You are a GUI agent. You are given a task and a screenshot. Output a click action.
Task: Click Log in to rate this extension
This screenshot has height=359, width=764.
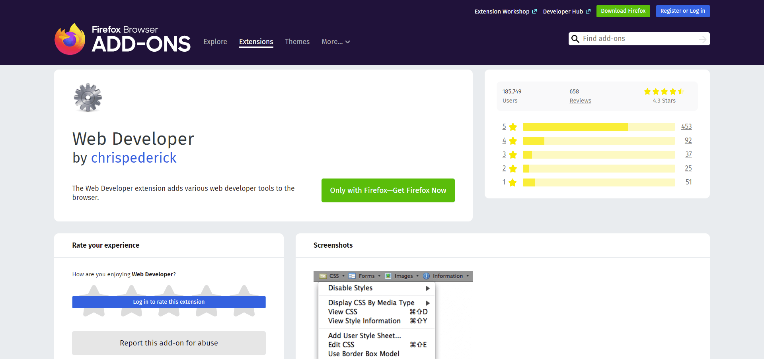[x=169, y=302]
